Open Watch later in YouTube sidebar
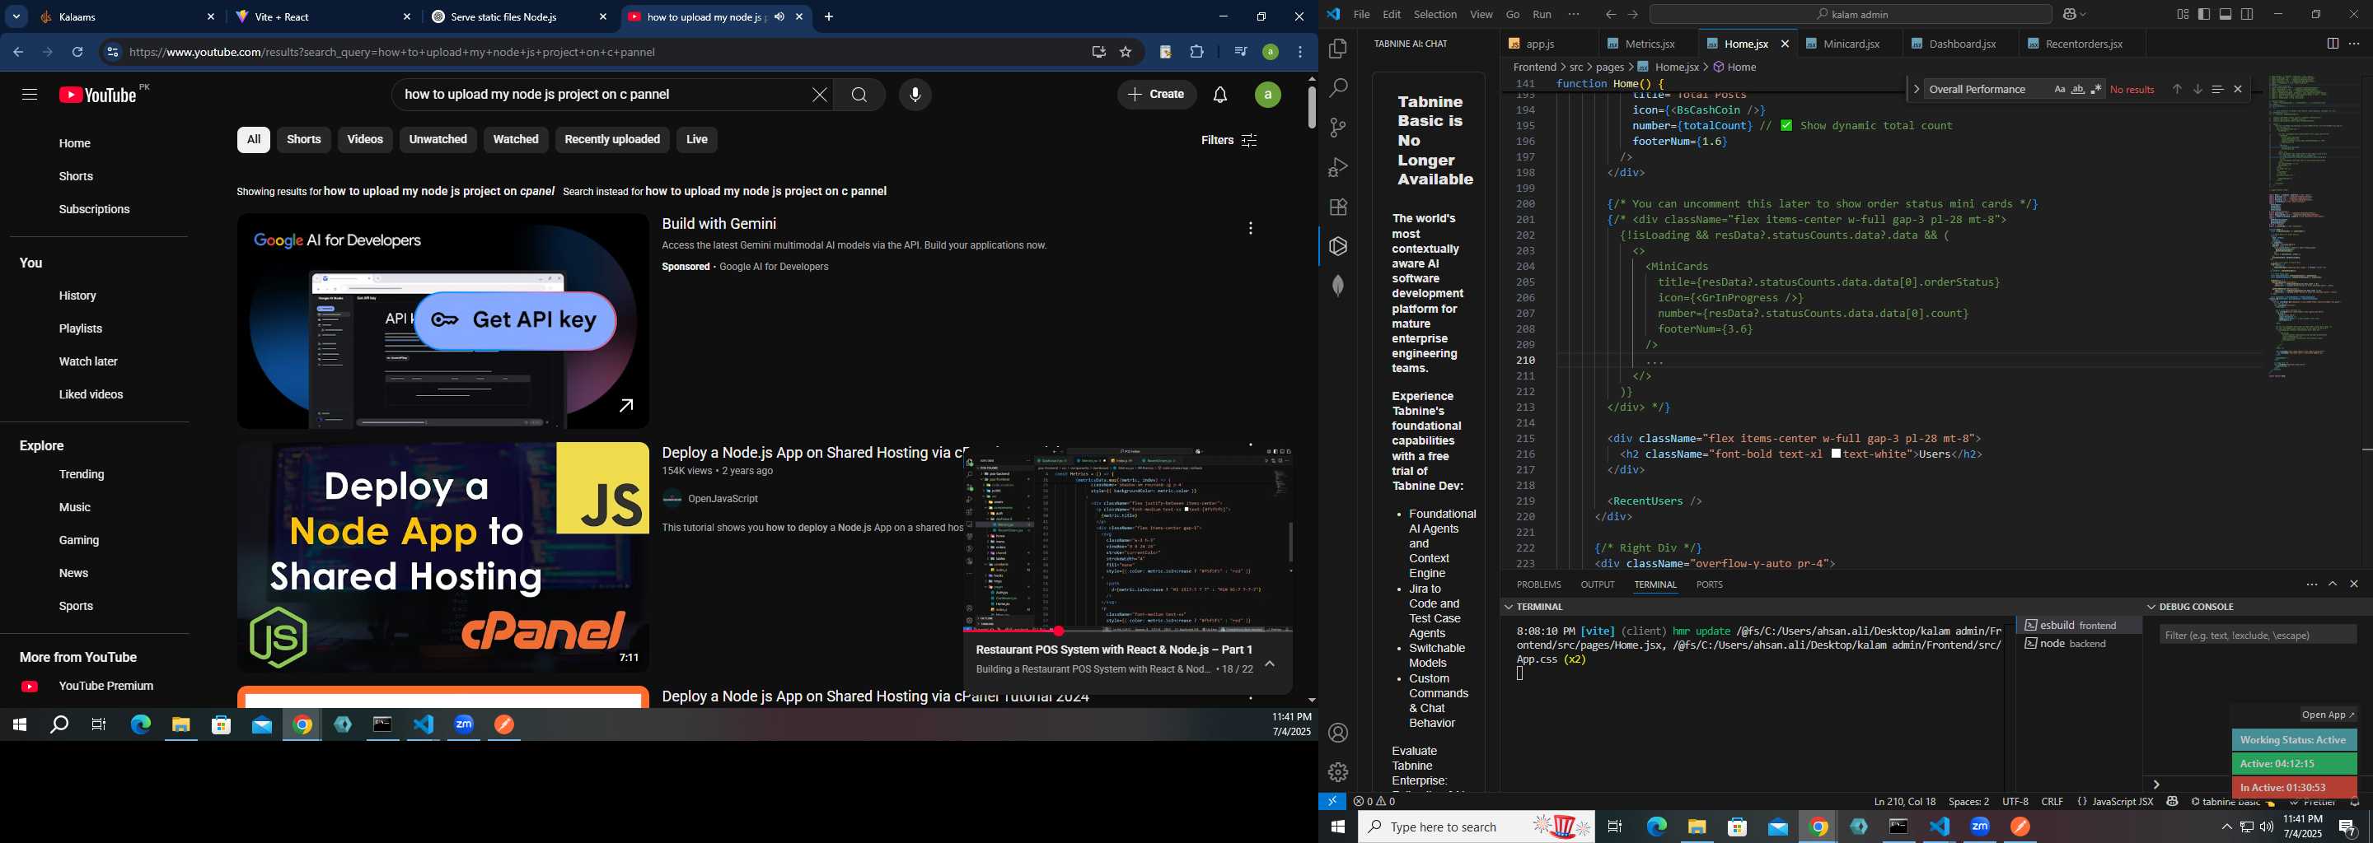2373x843 pixels. (88, 361)
